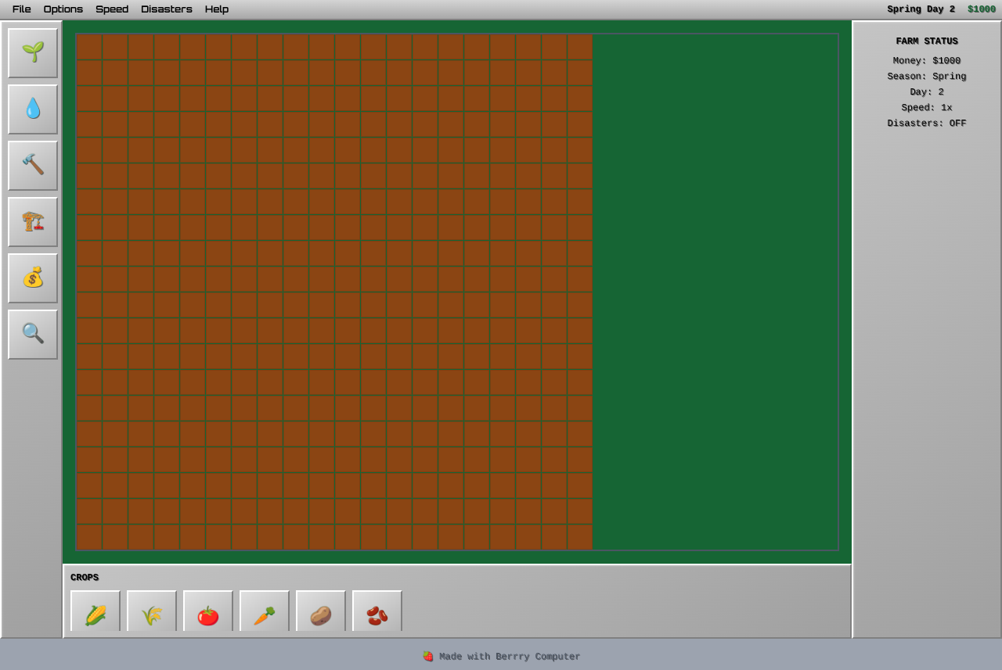This screenshot has width=1002, height=670.
Task: Select the corn crop
Action: (x=96, y=614)
